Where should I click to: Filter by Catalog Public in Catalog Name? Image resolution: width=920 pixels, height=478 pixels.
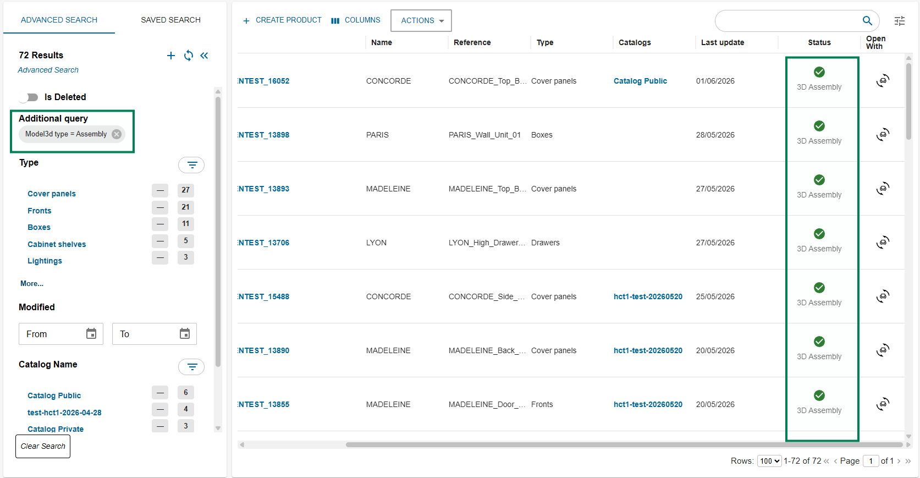pos(54,395)
